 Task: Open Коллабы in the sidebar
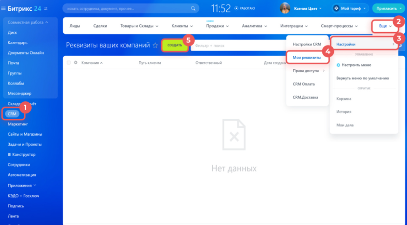(x=16, y=83)
